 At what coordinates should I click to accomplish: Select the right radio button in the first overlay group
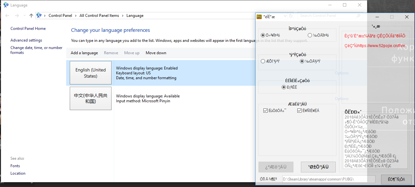tap(310, 35)
